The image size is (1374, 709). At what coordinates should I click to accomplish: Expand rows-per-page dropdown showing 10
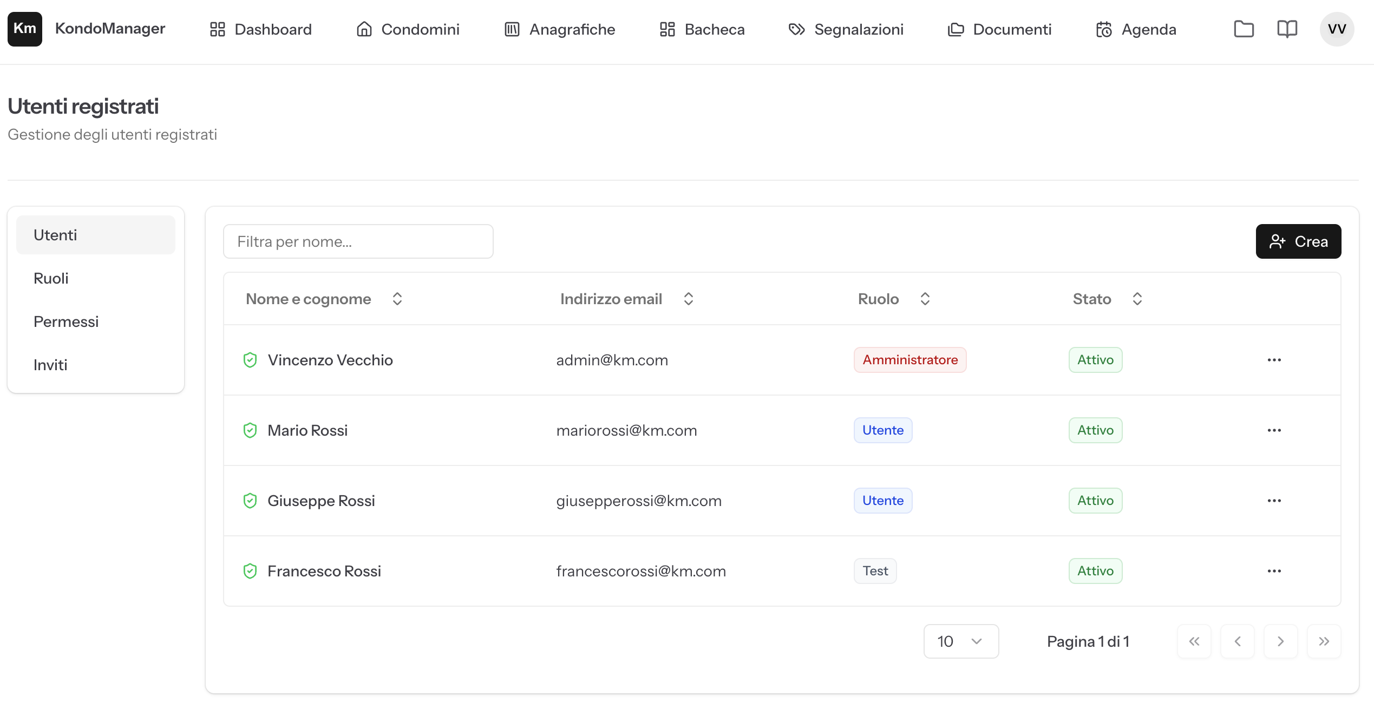[x=960, y=641]
